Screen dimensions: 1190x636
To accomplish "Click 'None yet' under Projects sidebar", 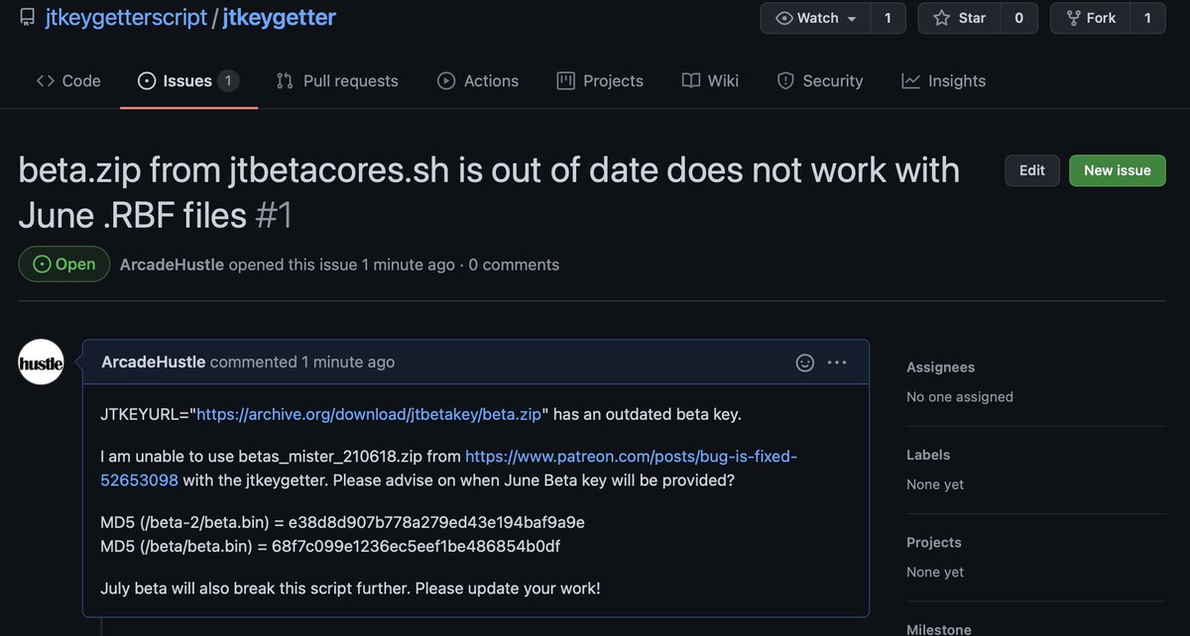I will tap(935, 572).
